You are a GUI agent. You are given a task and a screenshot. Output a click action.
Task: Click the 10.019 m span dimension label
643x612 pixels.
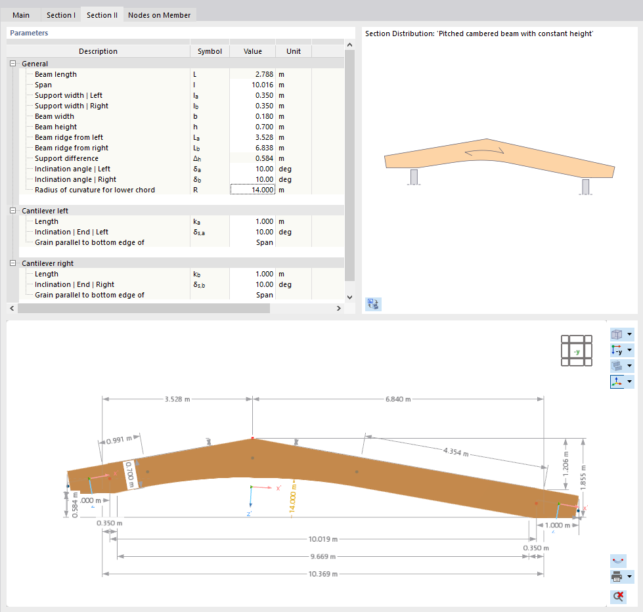coord(323,539)
